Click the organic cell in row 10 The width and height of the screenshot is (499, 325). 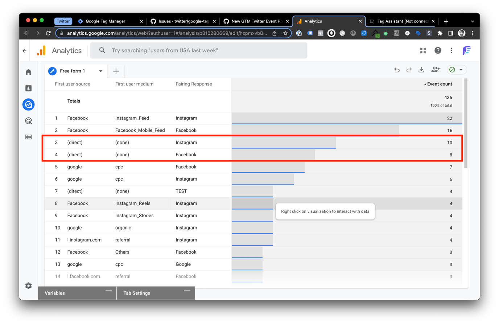[x=123, y=228]
